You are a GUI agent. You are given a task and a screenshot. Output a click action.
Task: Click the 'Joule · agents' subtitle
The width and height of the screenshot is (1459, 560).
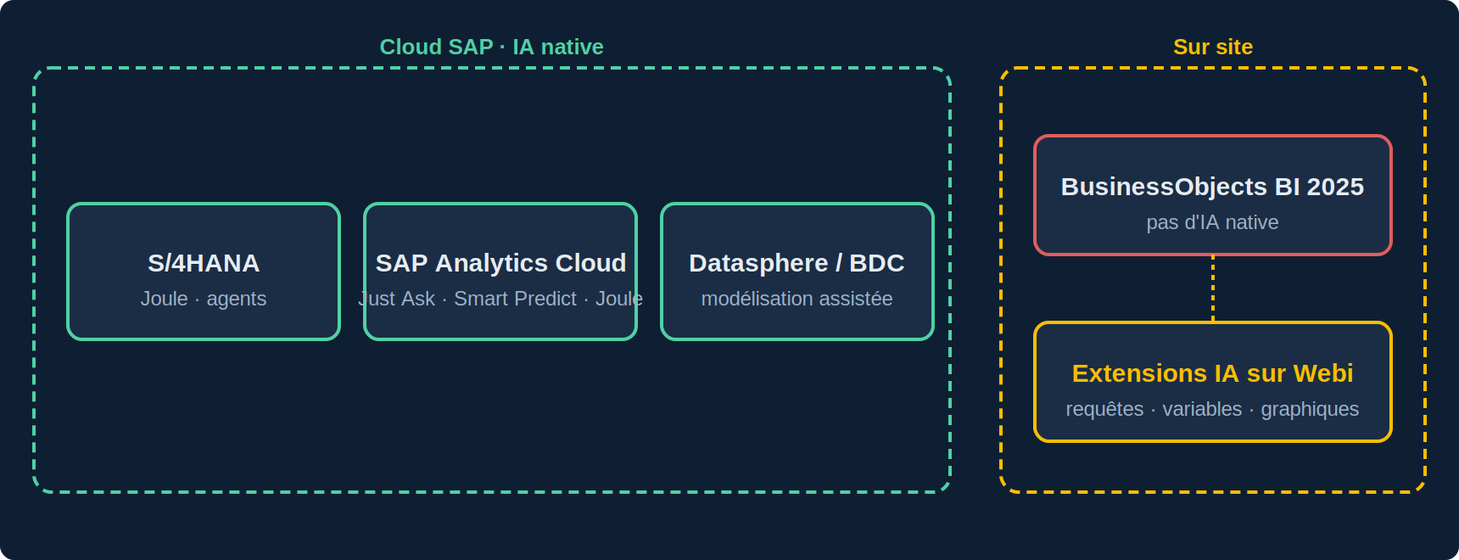coord(204,299)
